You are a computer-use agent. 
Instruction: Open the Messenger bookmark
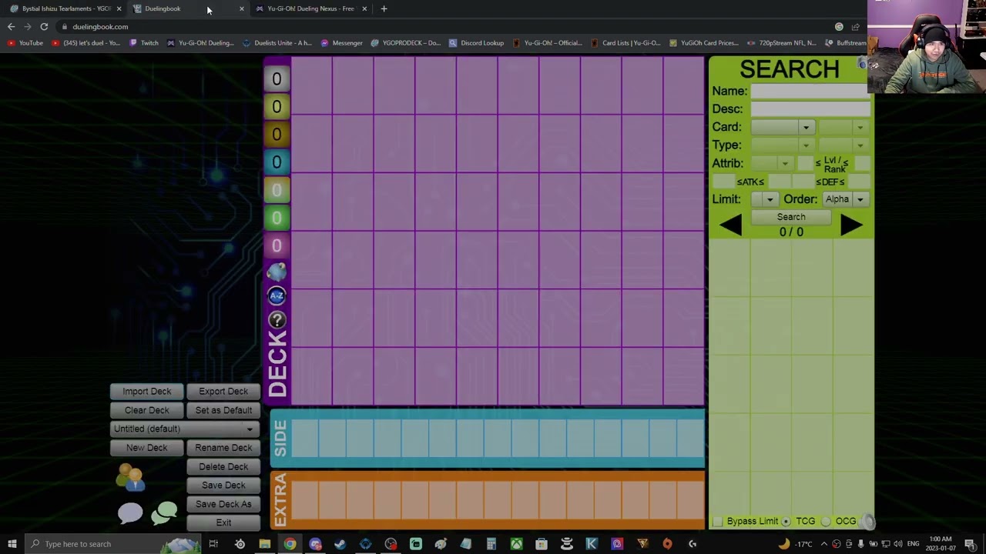click(x=341, y=43)
